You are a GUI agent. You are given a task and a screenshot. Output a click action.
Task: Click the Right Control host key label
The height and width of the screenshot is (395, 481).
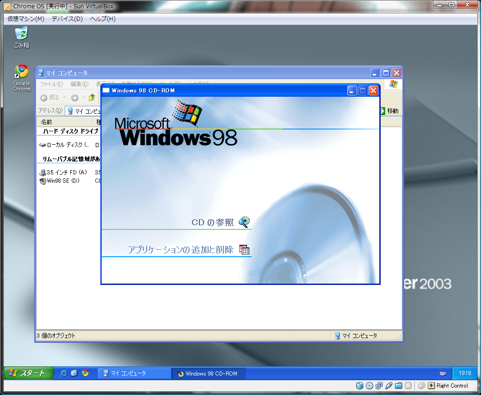tap(452, 385)
